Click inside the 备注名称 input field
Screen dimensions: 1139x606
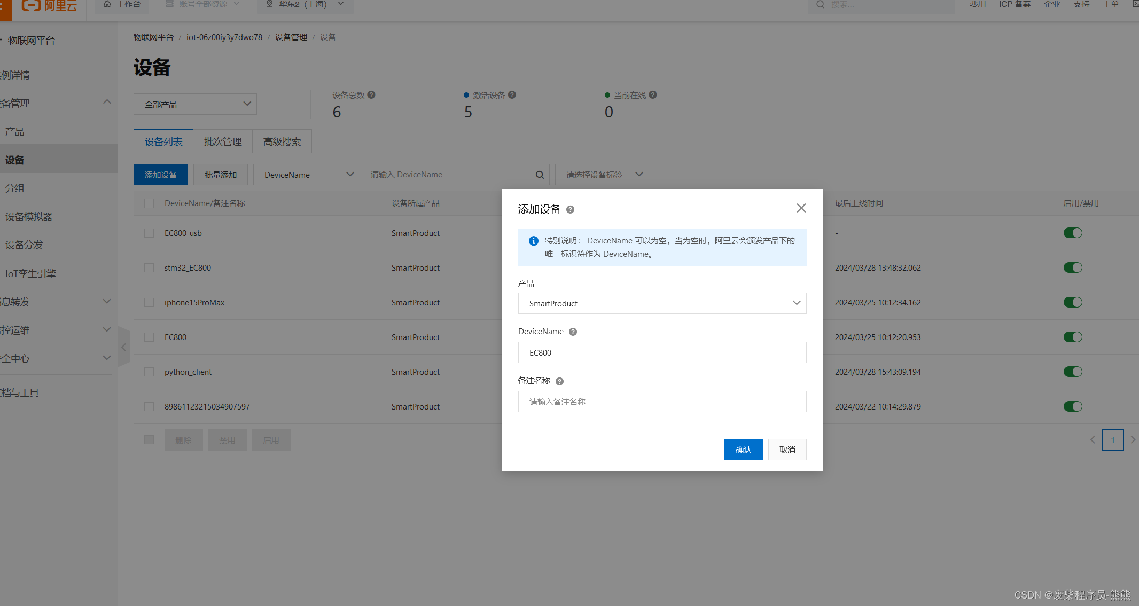pyautogui.click(x=662, y=402)
